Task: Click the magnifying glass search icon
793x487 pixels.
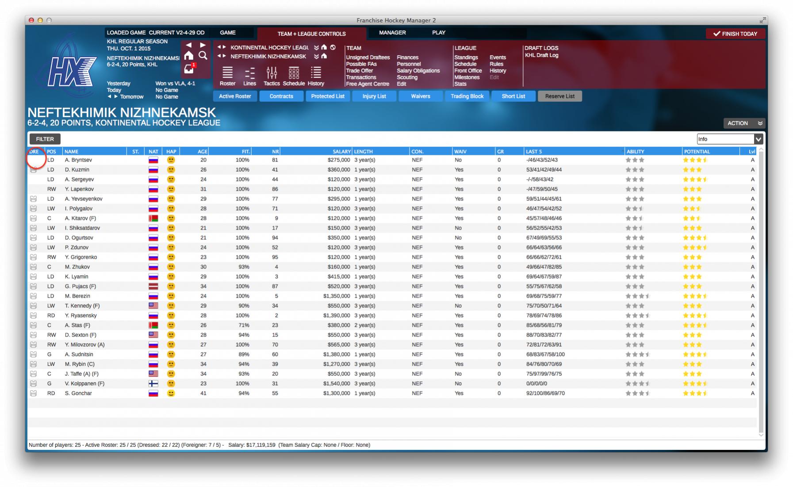Action: [x=203, y=56]
